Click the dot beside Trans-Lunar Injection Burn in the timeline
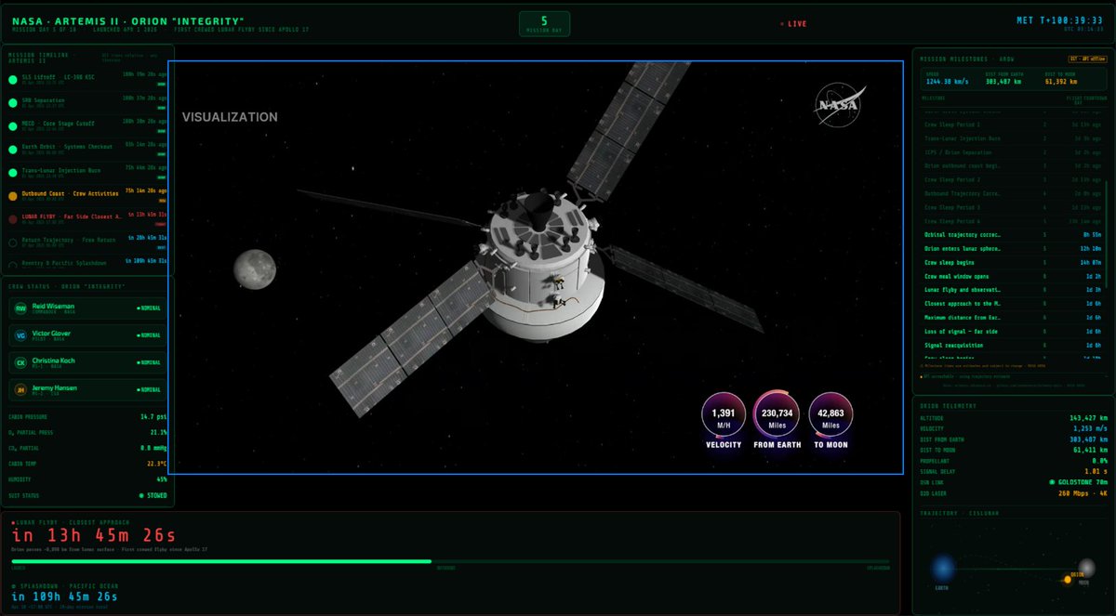The width and height of the screenshot is (1116, 616). point(13,173)
